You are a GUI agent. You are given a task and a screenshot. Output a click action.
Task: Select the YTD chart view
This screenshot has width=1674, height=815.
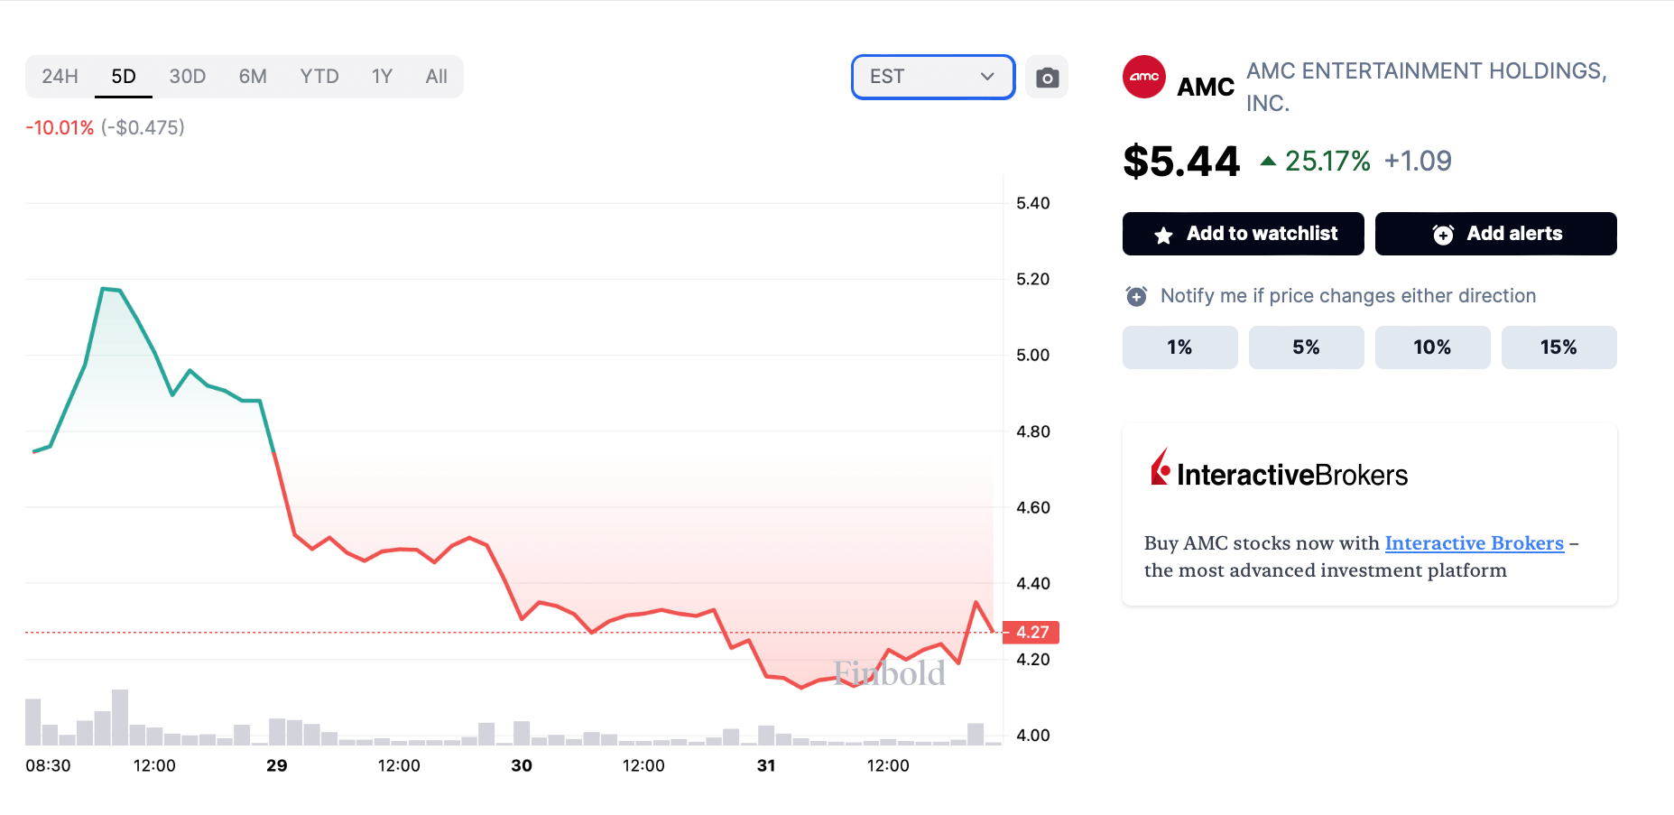[x=319, y=77]
